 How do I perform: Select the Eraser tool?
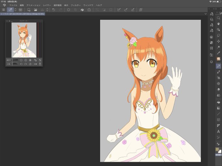click(218, 90)
